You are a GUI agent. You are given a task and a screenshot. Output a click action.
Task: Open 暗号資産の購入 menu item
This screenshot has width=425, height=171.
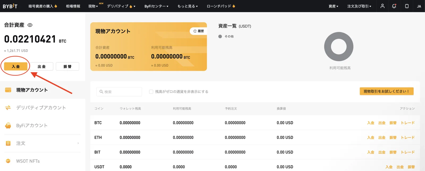pos(41,6)
